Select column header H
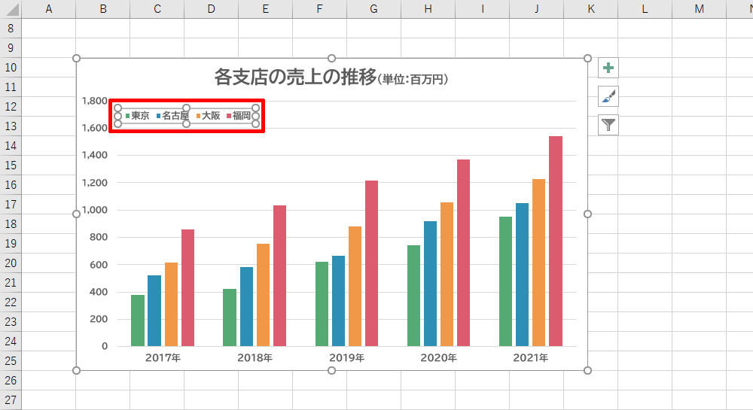Viewport: 753px width, 410px height. [428, 9]
